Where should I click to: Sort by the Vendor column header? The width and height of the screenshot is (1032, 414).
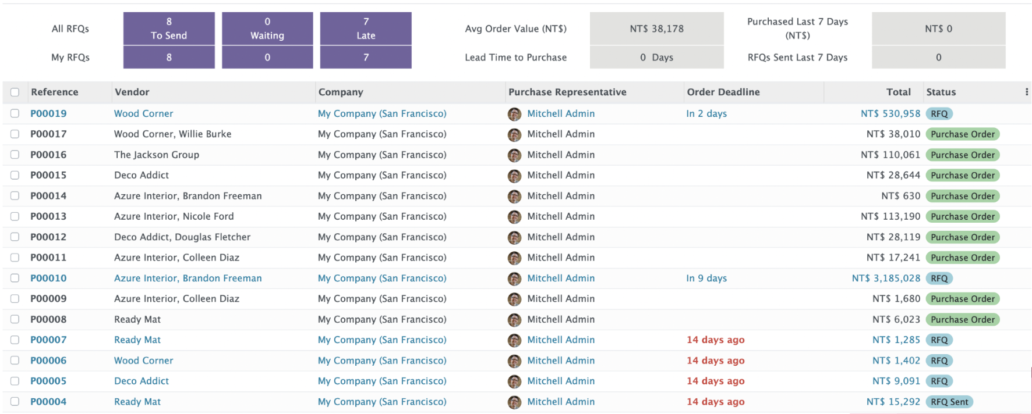[x=132, y=92]
